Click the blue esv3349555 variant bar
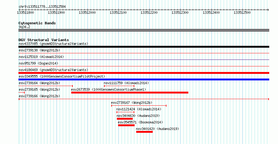This screenshot has height=144, width=278. [144, 79]
